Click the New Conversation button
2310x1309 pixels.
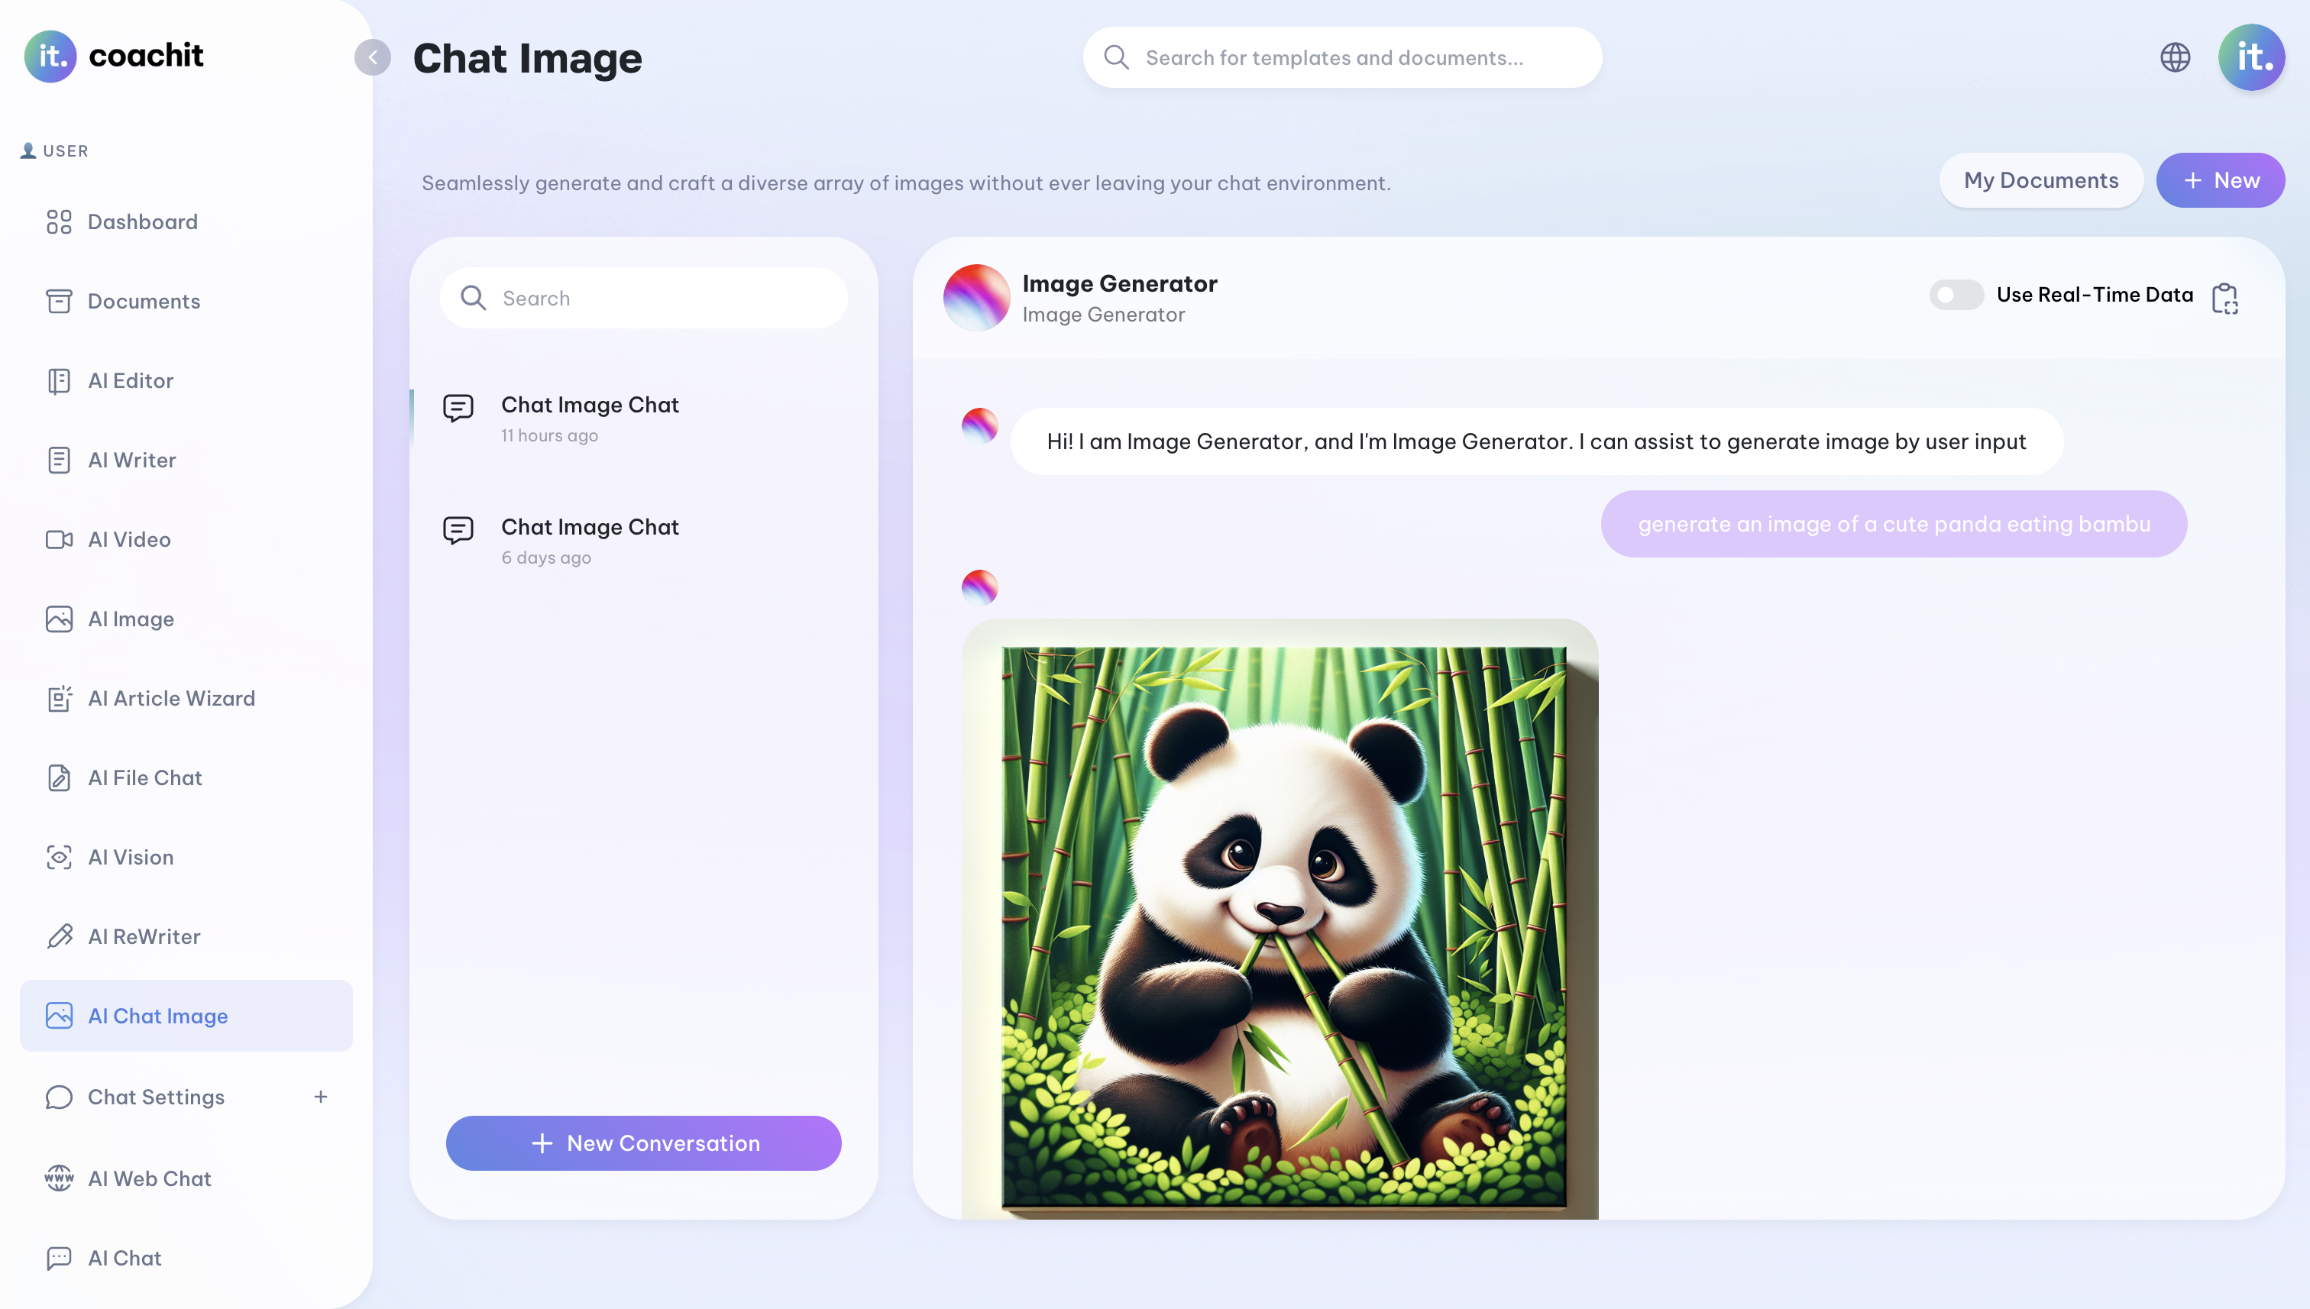tap(644, 1143)
